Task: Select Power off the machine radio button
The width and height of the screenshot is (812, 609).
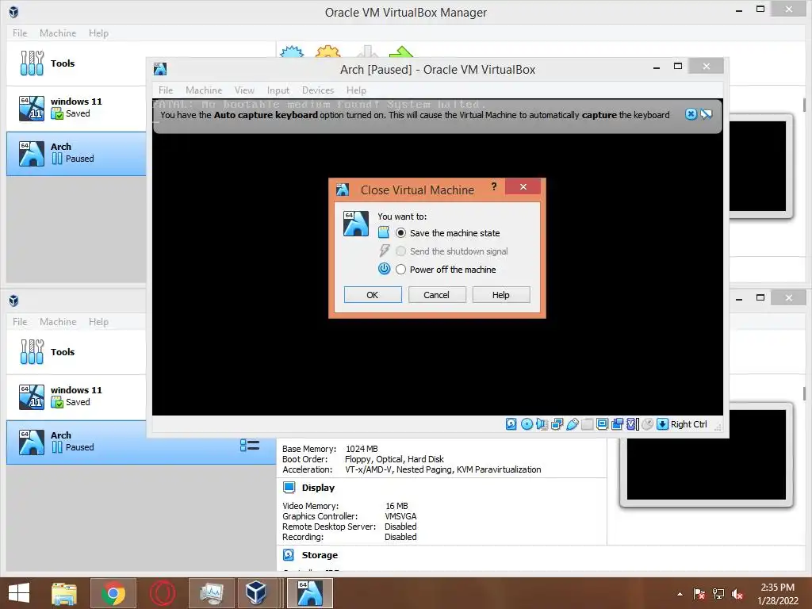Action: point(400,270)
